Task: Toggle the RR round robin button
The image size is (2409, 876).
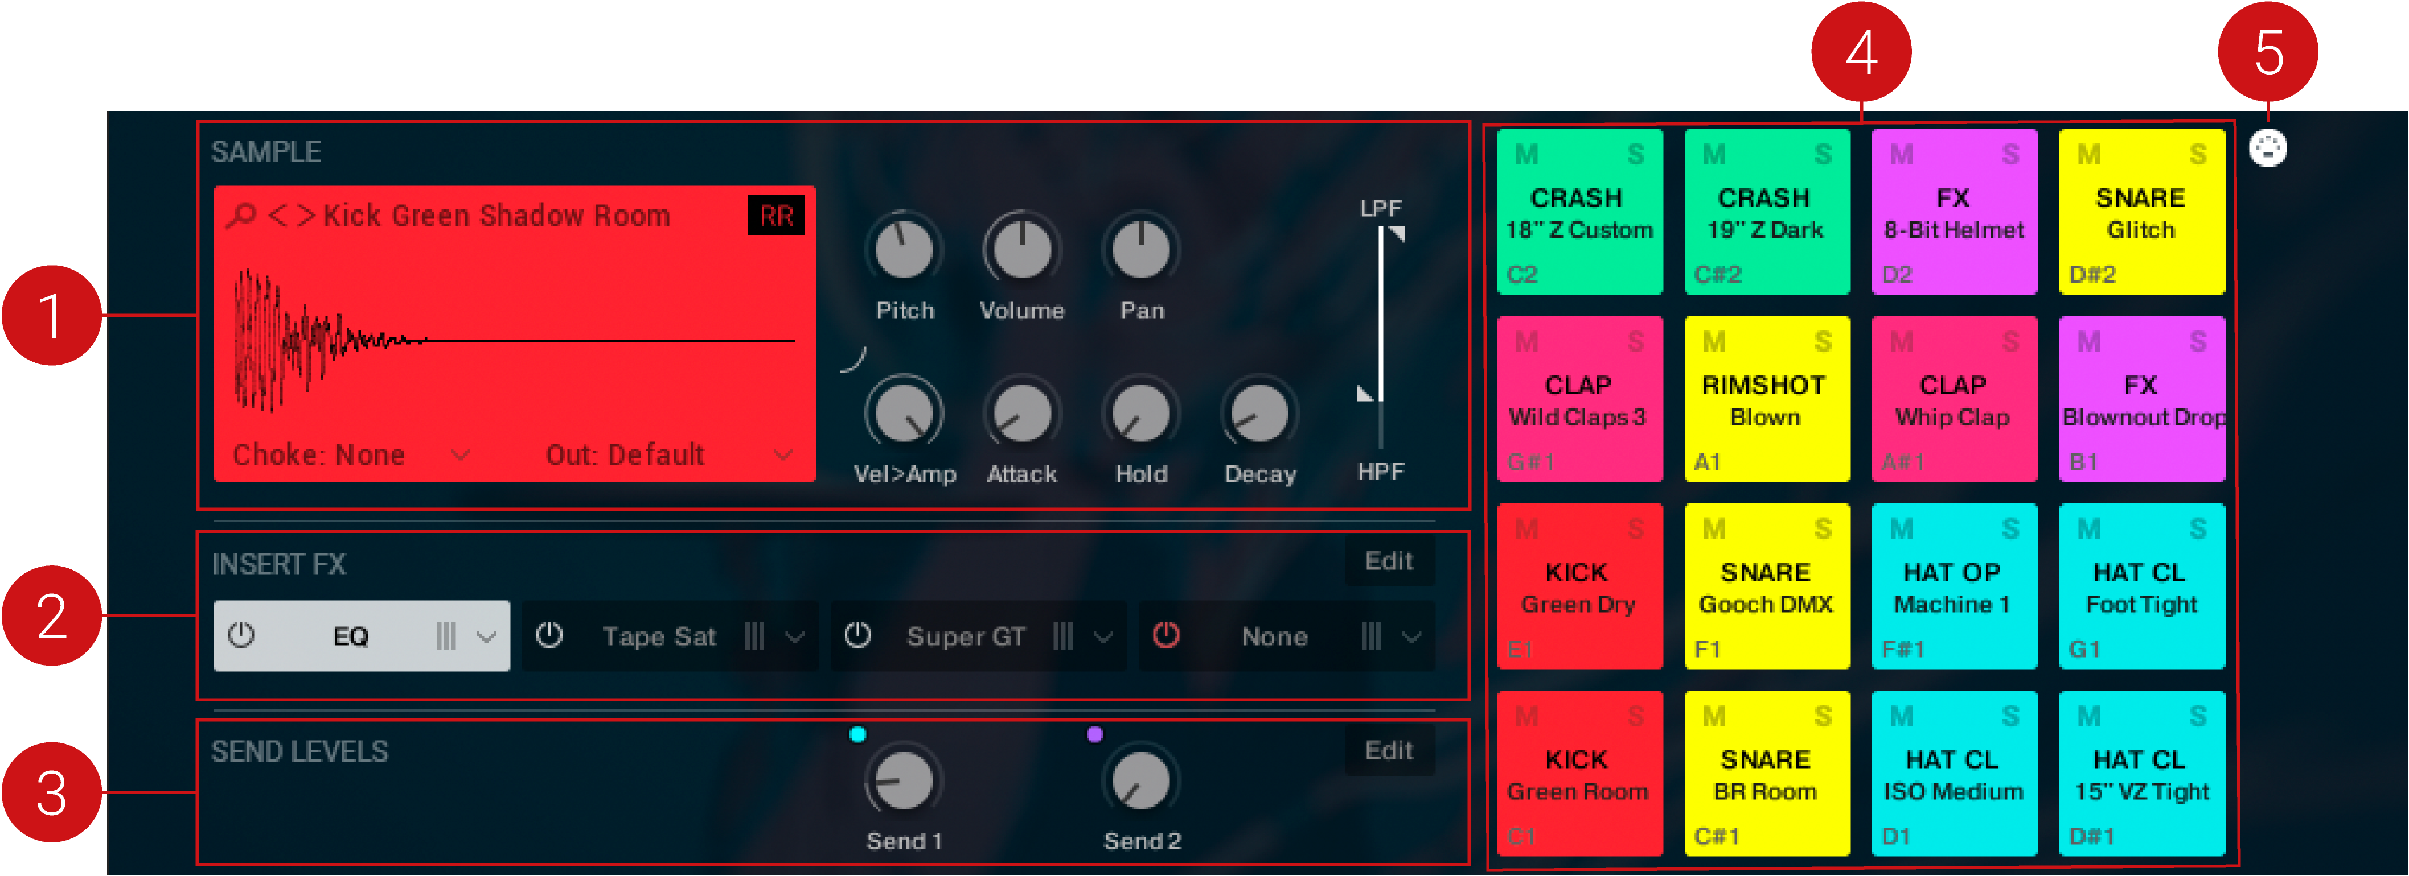Action: 775,216
